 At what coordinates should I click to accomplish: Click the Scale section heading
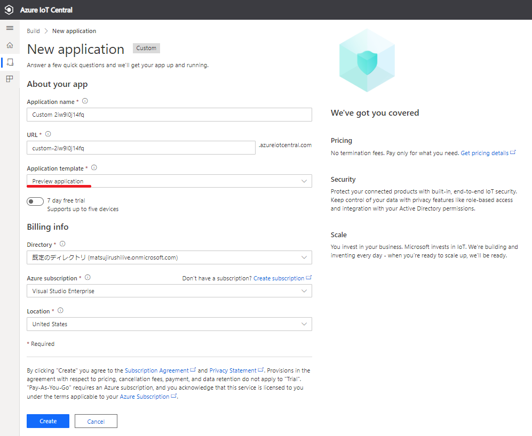click(339, 235)
